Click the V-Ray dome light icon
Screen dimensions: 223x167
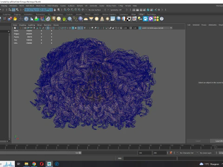tap(85, 19)
